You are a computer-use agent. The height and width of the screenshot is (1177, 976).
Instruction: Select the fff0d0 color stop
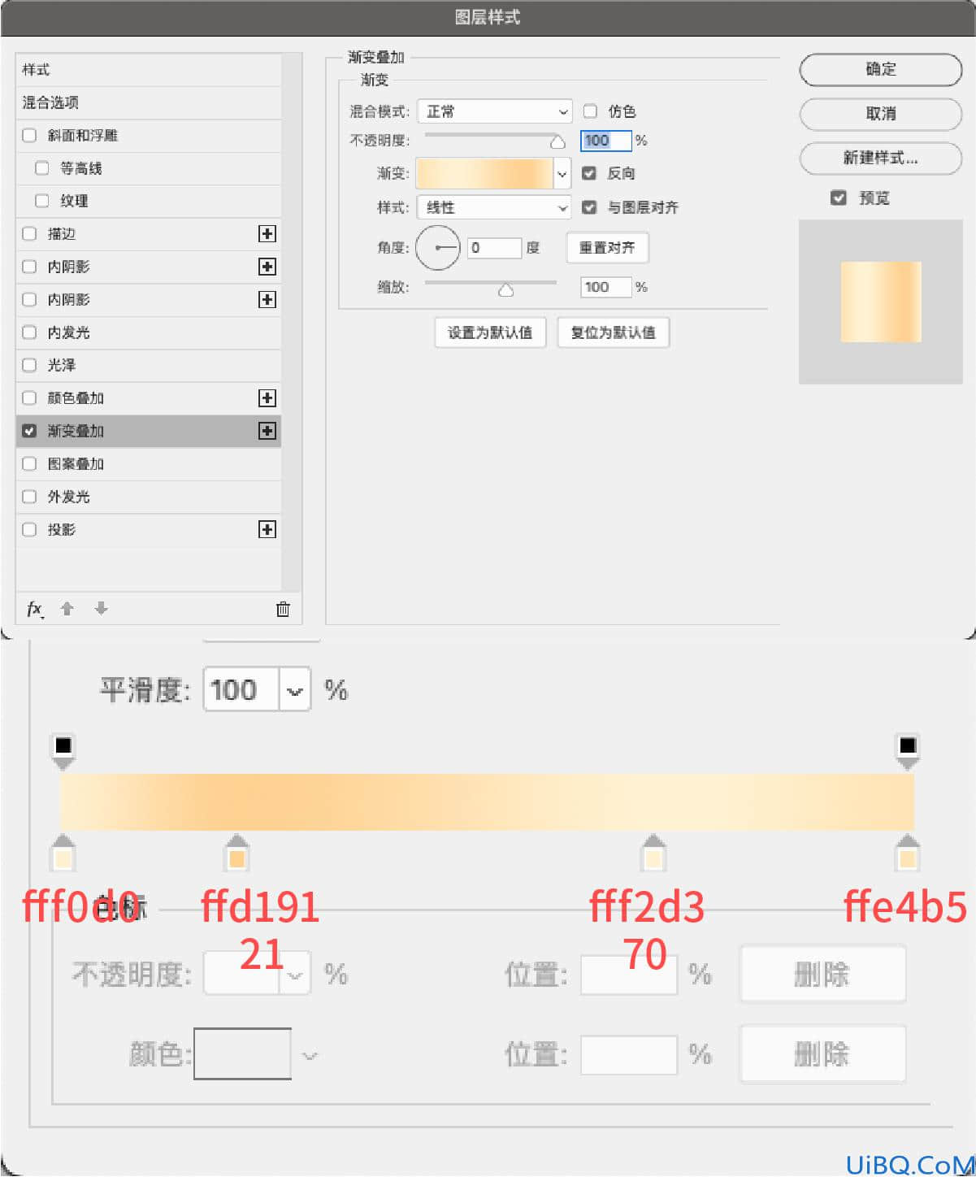coord(63,853)
